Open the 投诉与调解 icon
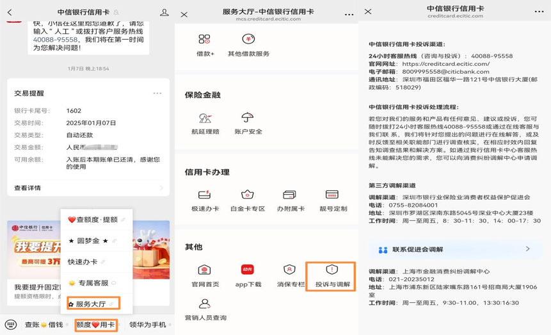551x335 pixels. (331, 270)
